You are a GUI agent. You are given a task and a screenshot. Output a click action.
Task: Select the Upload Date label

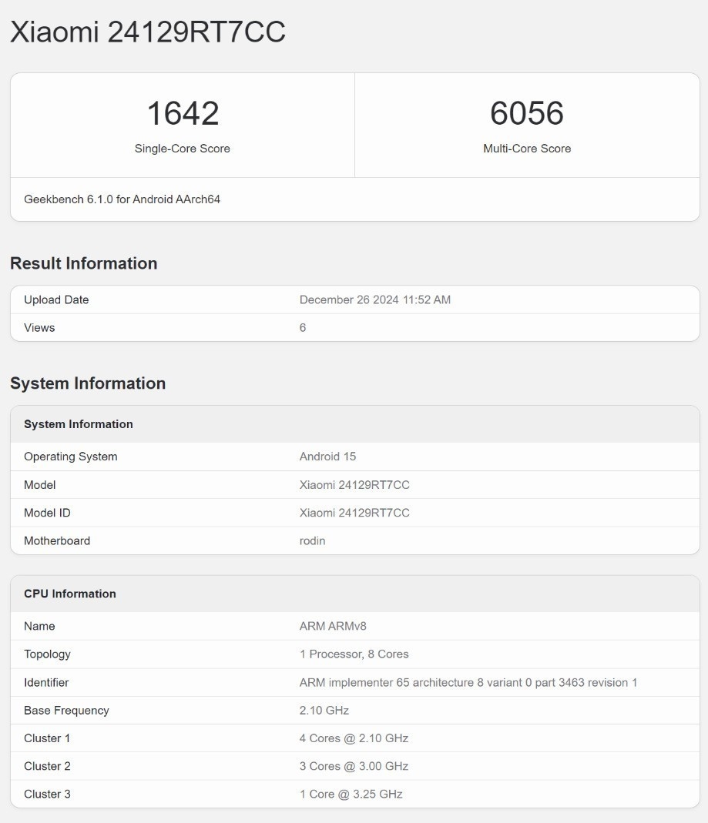tap(56, 299)
